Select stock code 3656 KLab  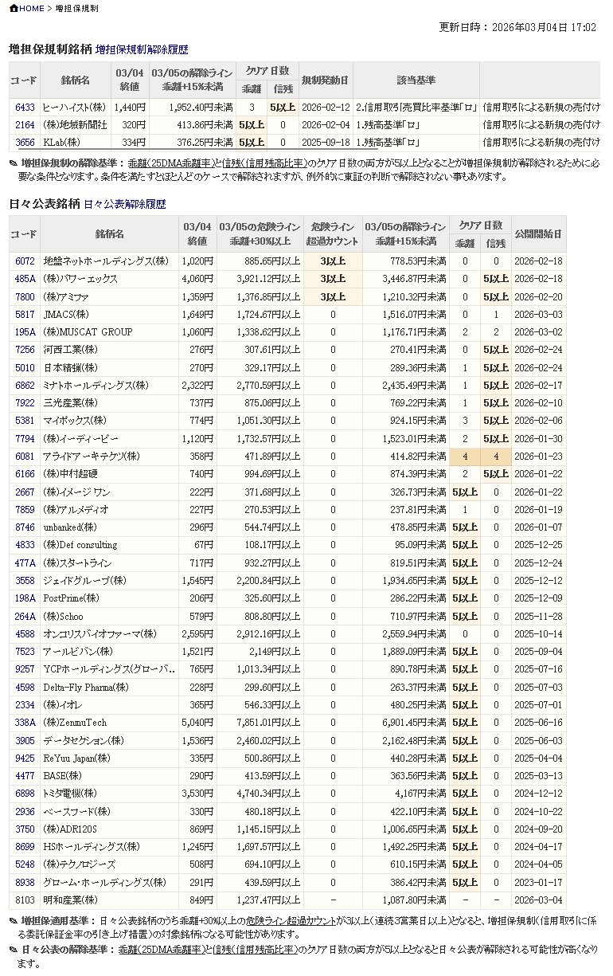click(25, 143)
